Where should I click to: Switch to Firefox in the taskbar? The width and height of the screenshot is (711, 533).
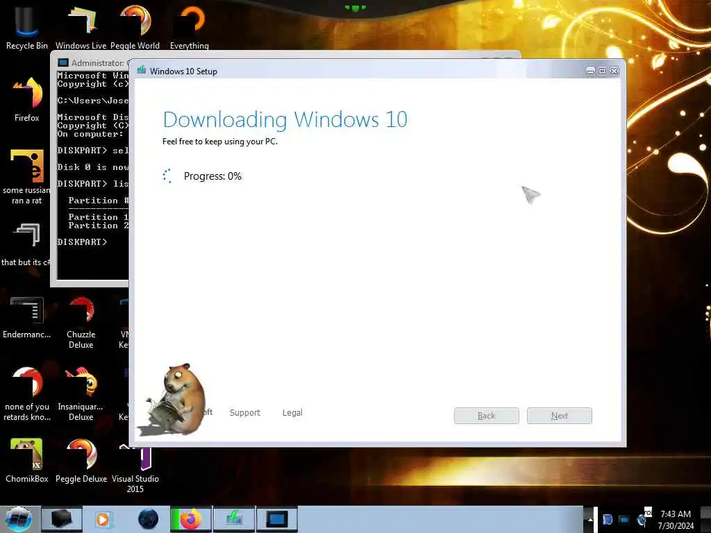pyautogui.click(x=191, y=519)
